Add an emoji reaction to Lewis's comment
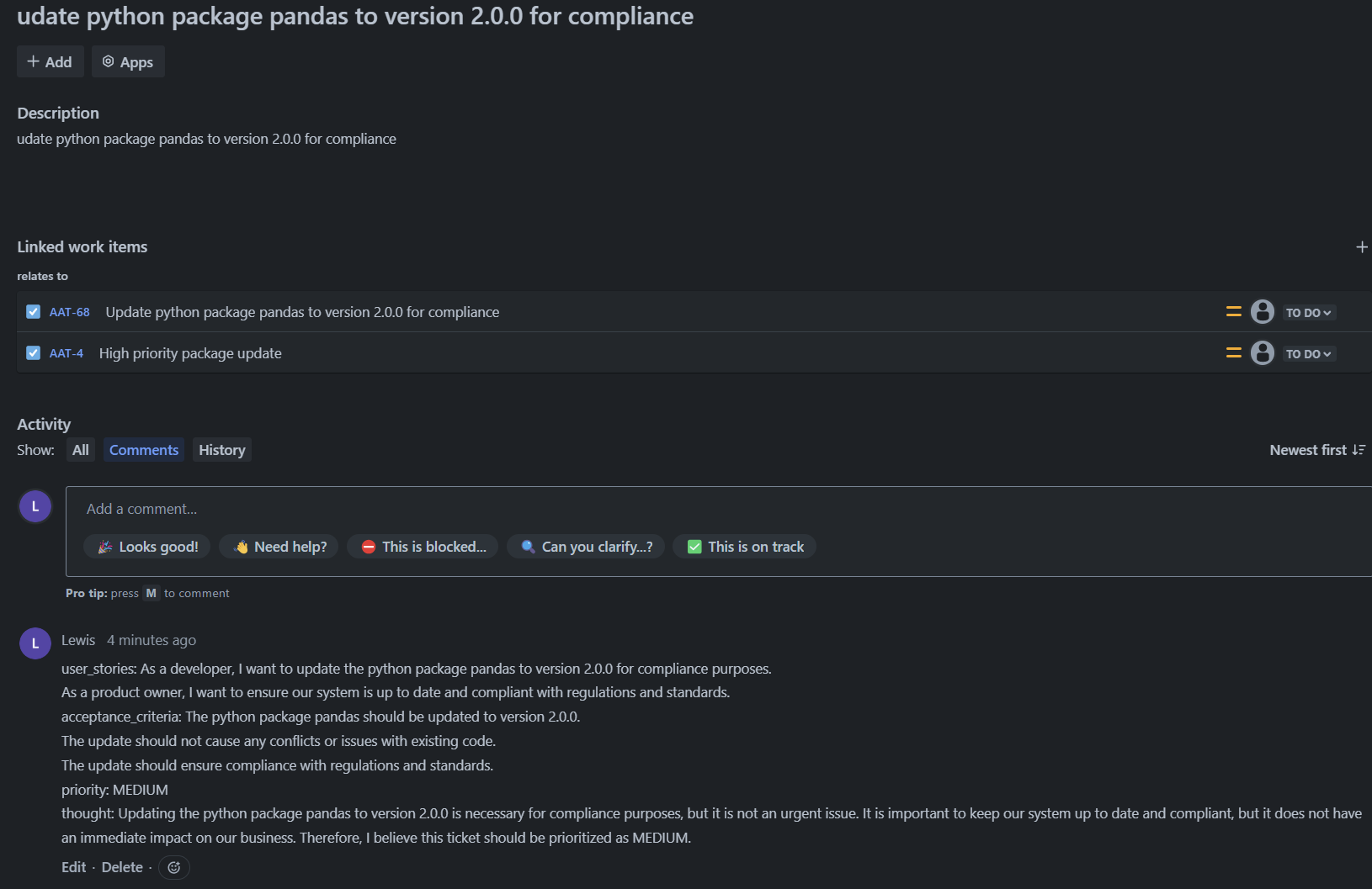Viewport: 1372px width, 889px height. coord(174,867)
